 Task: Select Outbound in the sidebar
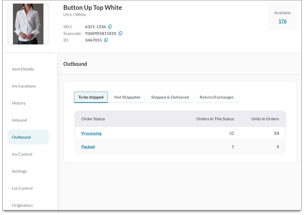click(x=21, y=137)
